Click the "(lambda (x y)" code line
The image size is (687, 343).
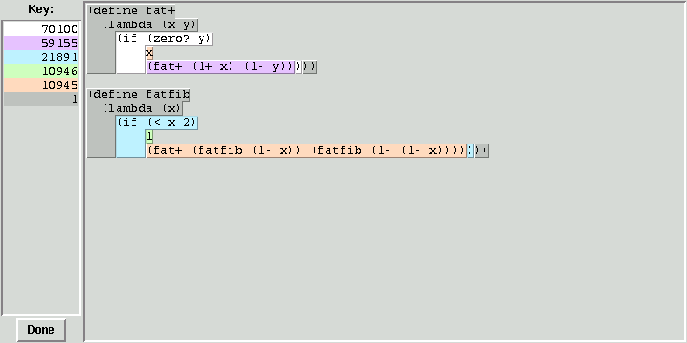pyautogui.click(x=150, y=24)
